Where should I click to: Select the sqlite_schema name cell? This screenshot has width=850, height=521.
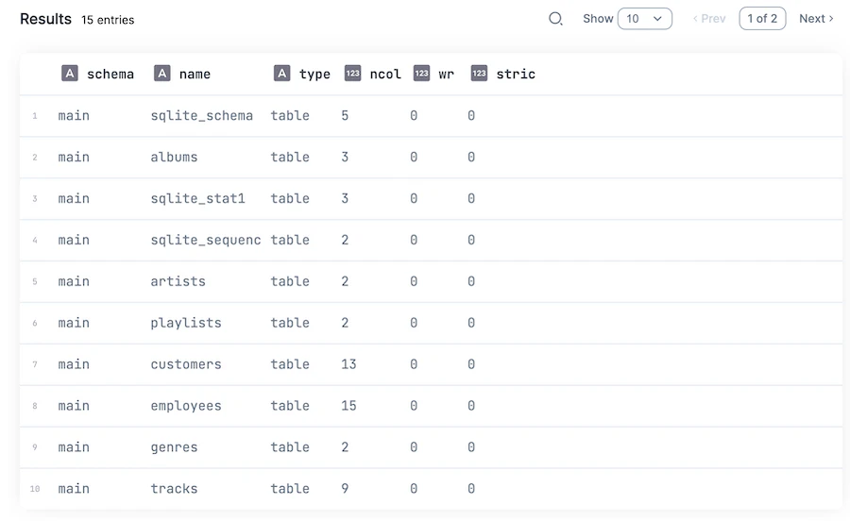(x=202, y=116)
